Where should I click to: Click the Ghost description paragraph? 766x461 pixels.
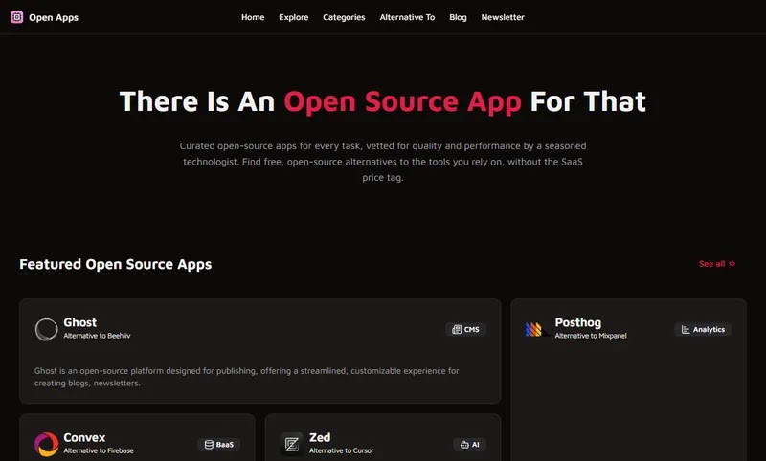click(247, 377)
